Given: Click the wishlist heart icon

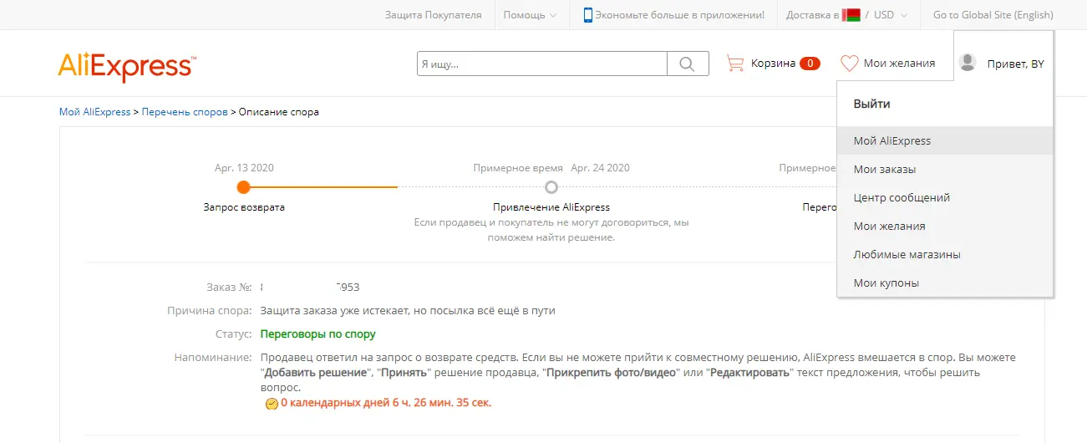Looking at the screenshot, I should point(850,64).
